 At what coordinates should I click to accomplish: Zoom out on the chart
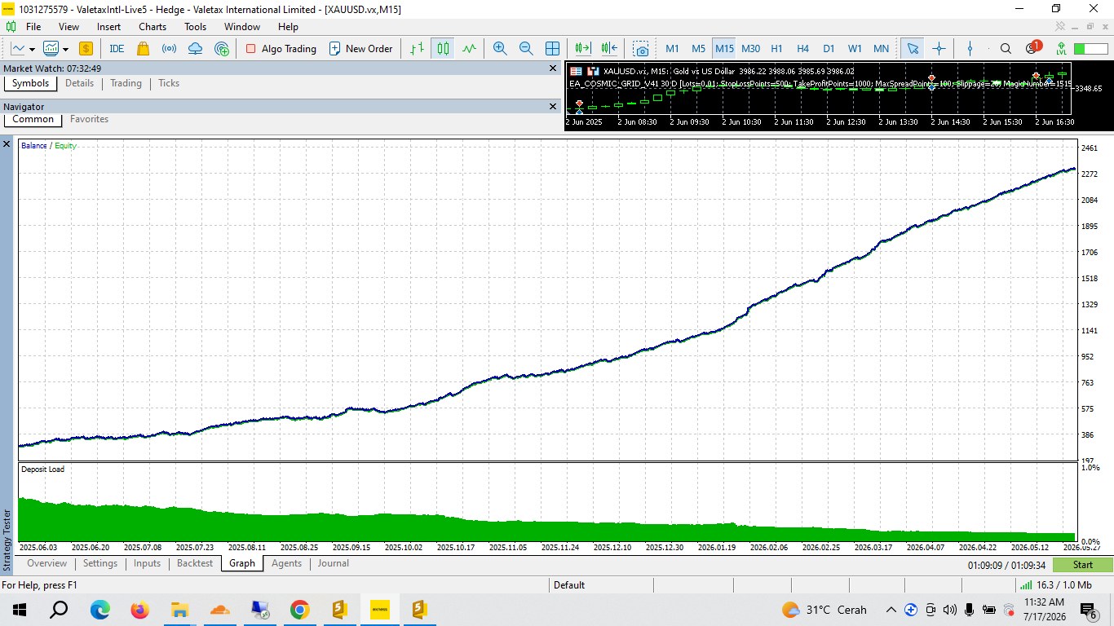(526, 49)
